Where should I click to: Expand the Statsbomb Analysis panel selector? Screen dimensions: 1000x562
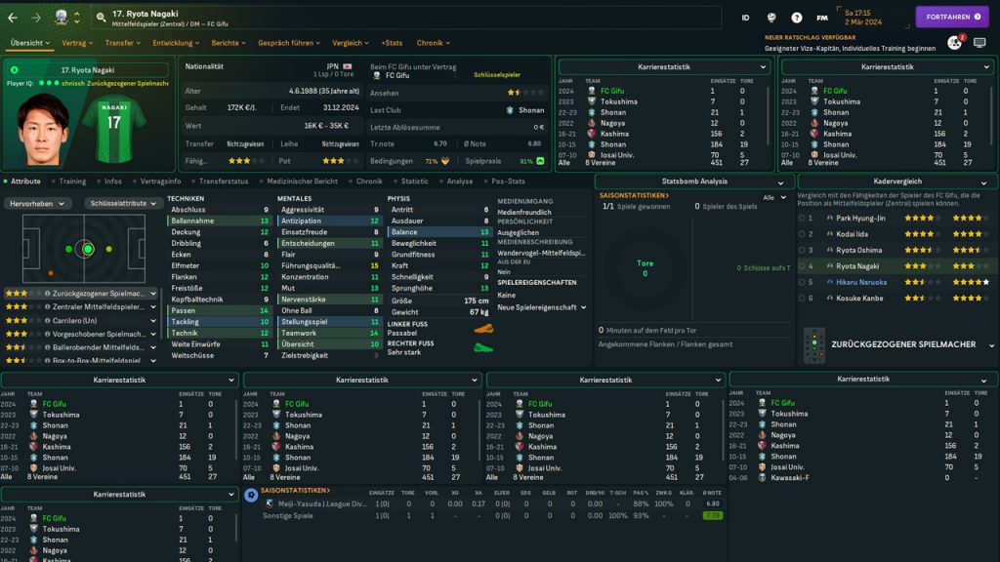pos(781,181)
